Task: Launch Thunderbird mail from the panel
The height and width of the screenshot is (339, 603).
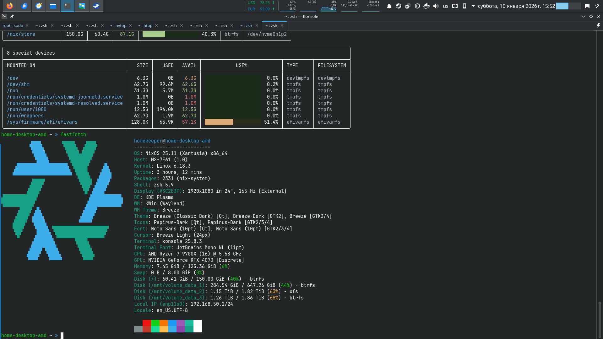Action: (24, 6)
